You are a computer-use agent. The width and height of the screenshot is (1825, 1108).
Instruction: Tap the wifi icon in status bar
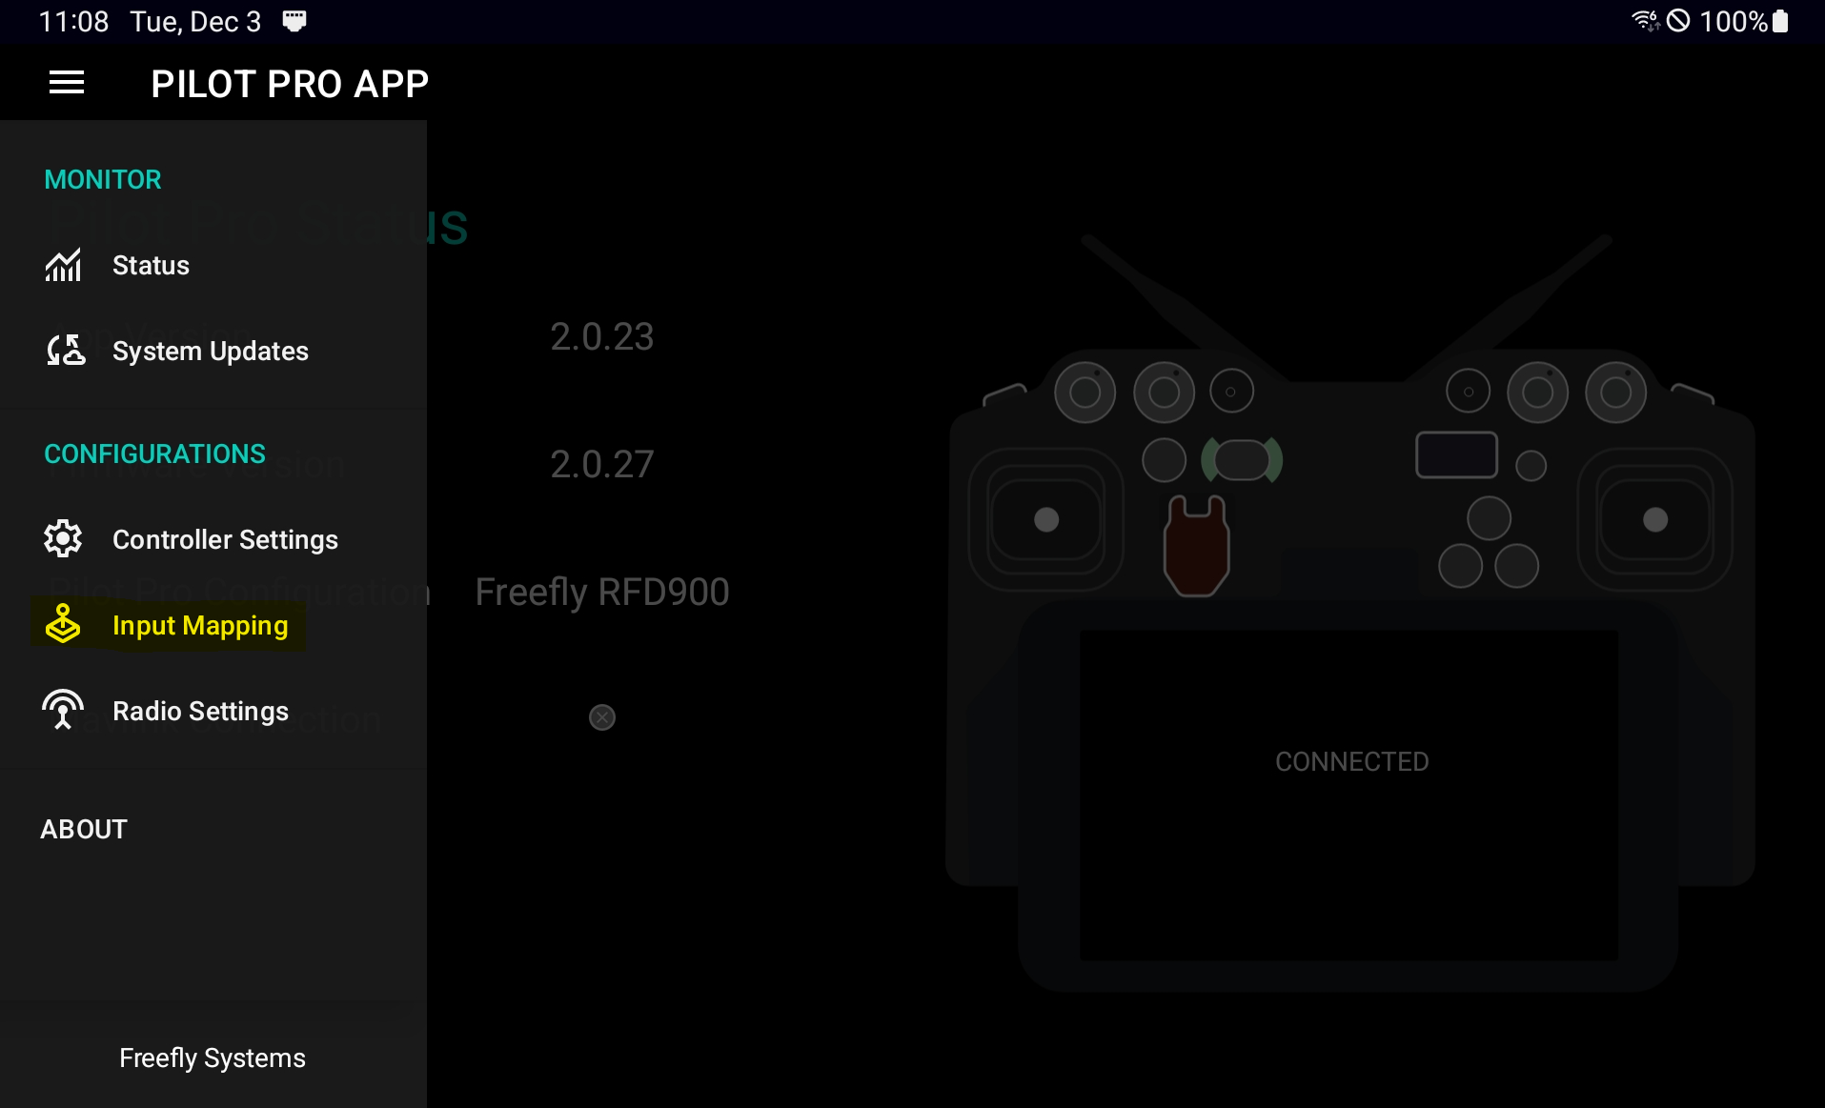[1645, 21]
